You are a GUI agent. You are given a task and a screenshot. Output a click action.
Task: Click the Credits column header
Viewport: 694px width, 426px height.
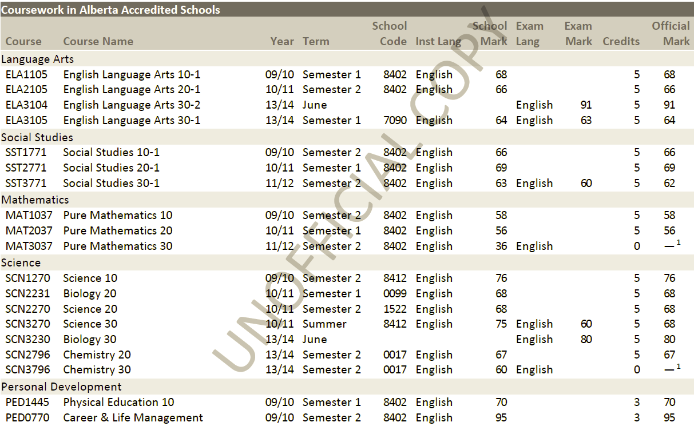621,42
